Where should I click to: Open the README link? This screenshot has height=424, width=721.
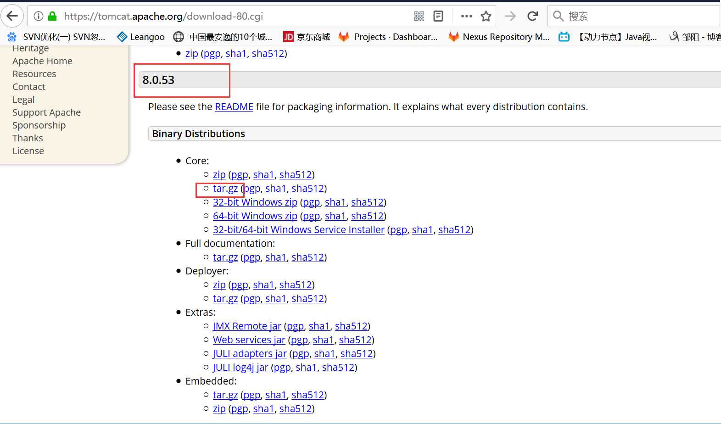click(x=234, y=107)
